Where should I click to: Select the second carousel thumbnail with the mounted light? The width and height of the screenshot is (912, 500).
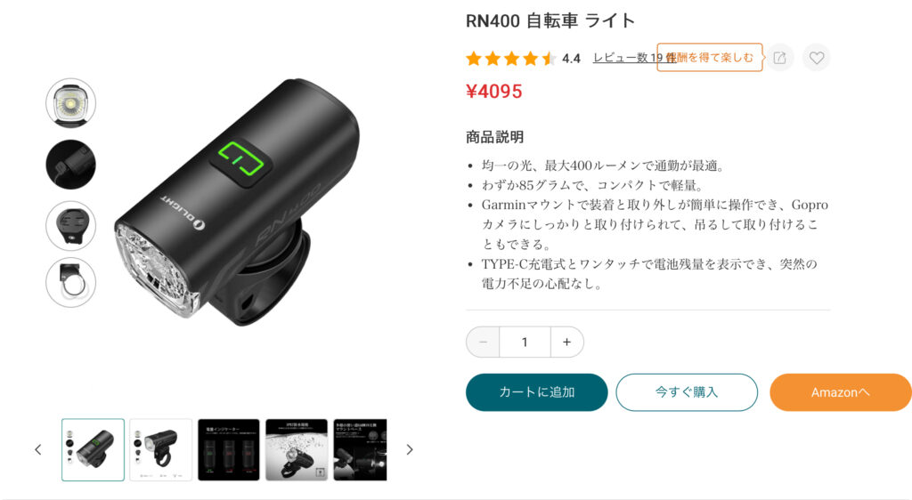click(x=160, y=449)
